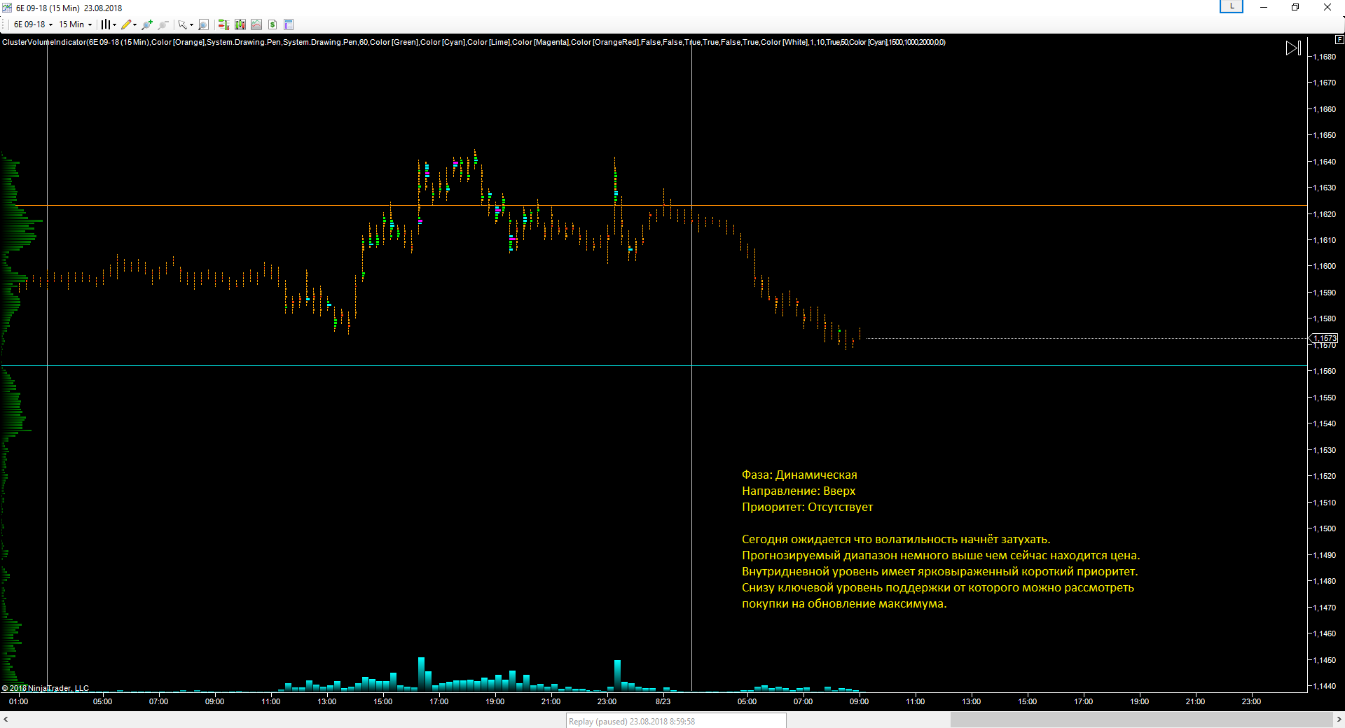Expand the chart style dropdown arrow
This screenshot has width=1345, height=728.
coord(115,24)
